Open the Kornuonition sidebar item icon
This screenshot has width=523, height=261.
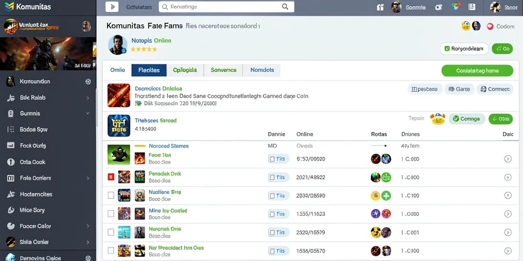coord(11,82)
